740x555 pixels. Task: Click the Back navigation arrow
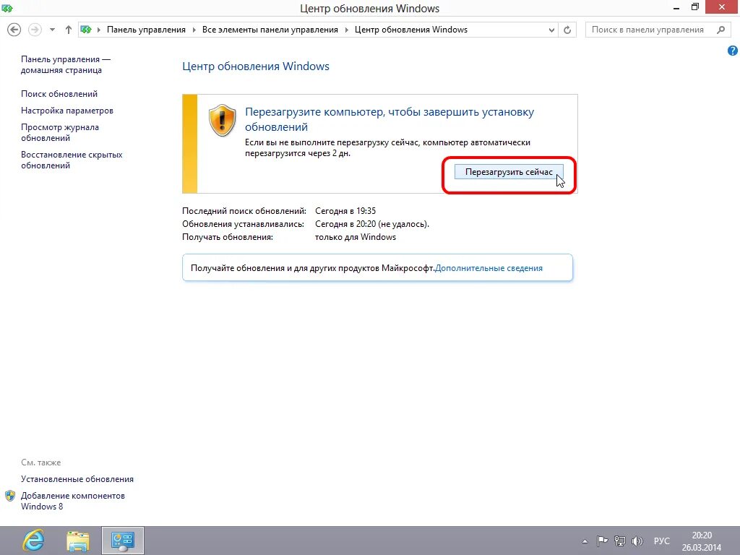14,30
